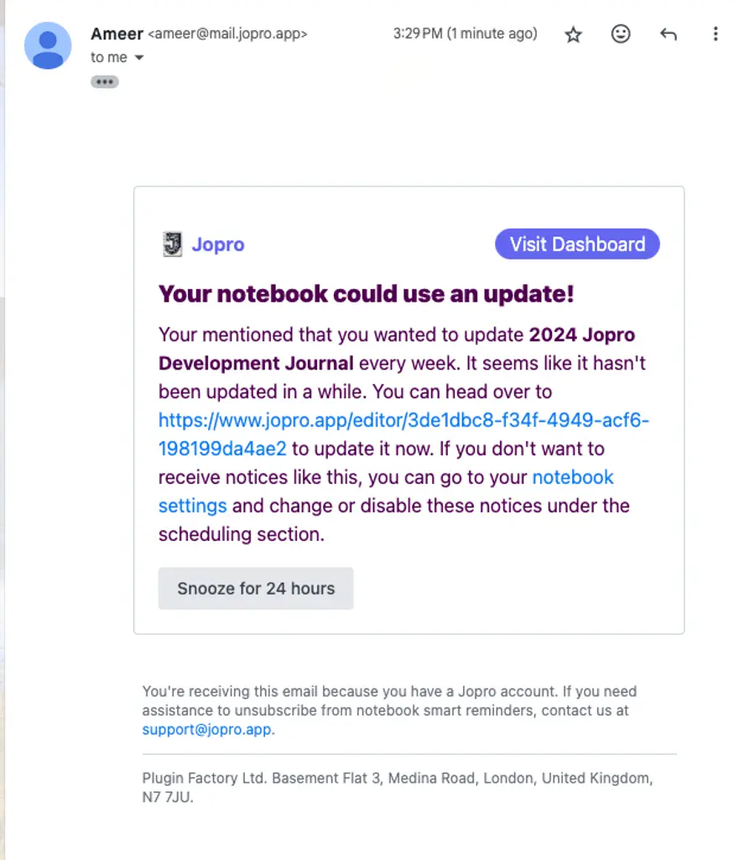The width and height of the screenshot is (744, 860).
Task: Click the sender name Ameer
Action: pyautogui.click(x=117, y=34)
